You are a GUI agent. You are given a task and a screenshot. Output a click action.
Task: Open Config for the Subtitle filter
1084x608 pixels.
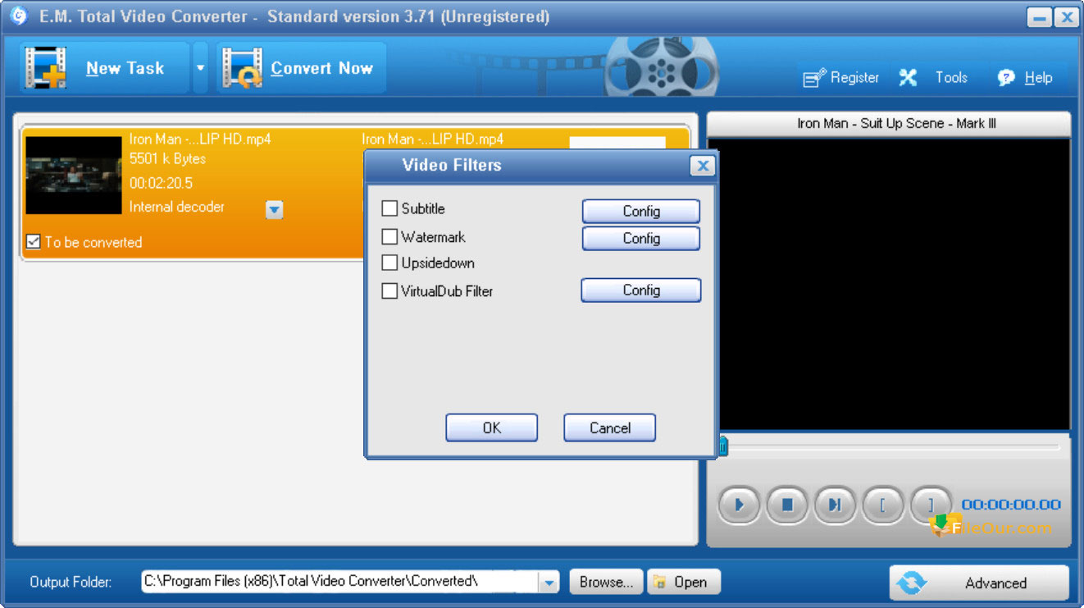click(641, 211)
